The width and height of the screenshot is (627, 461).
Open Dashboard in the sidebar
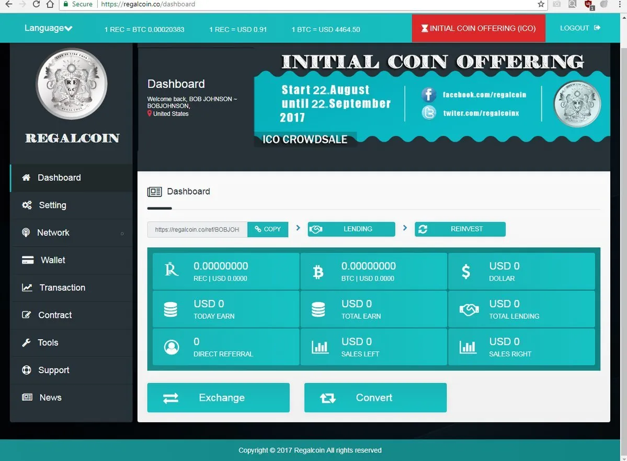[71, 178]
